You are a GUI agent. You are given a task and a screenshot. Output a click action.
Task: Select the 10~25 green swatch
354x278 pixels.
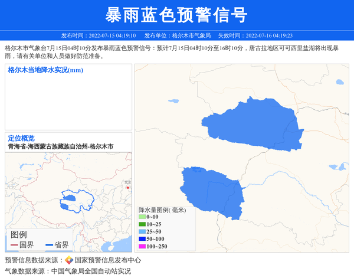point(142,224)
